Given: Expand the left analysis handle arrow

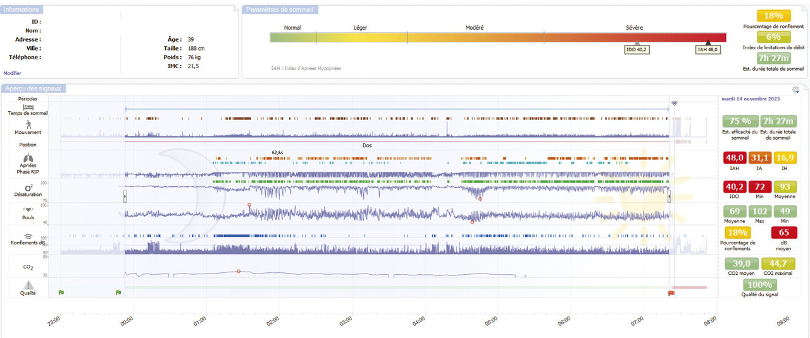Looking at the screenshot, I should click(x=125, y=197).
